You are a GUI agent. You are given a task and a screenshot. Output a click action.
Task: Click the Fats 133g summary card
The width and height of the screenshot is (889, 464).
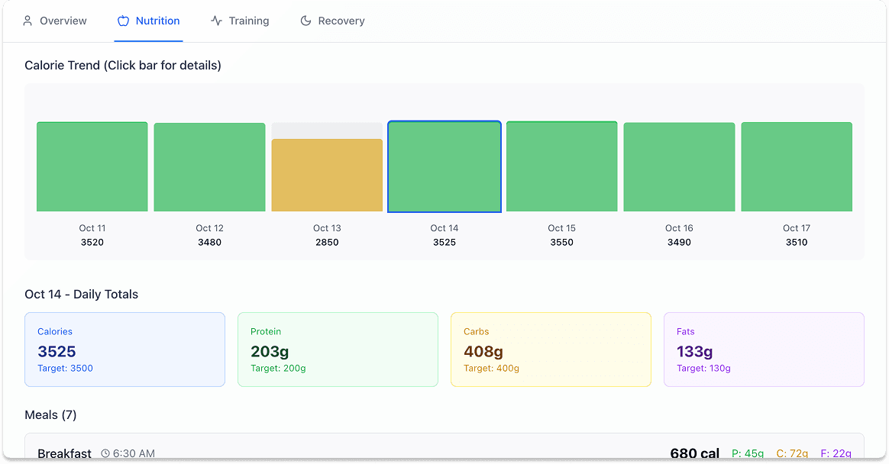764,350
